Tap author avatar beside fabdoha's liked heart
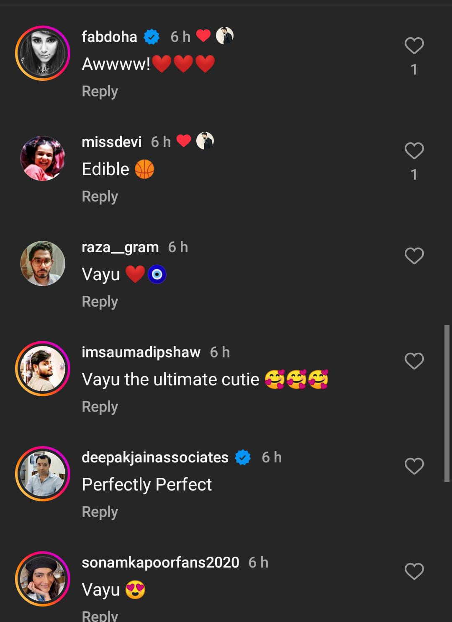Viewport: 452px width, 622px height. coord(225,36)
